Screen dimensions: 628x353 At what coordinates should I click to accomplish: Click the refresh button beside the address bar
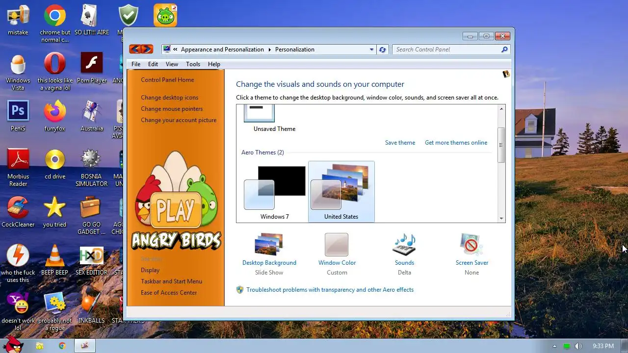tap(383, 50)
